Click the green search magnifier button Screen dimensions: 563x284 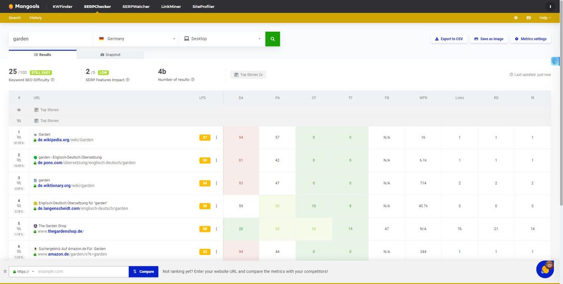pyautogui.click(x=272, y=39)
